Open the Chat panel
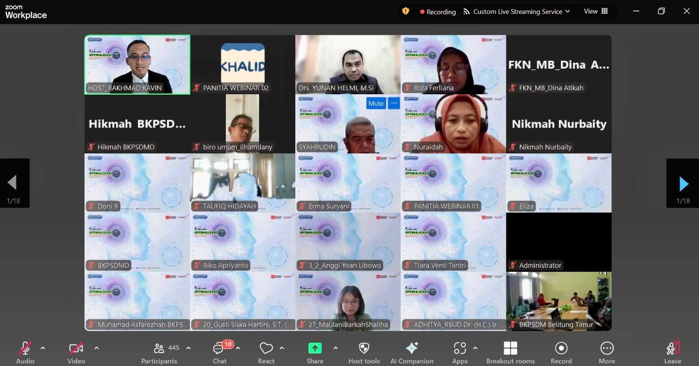 pyautogui.click(x=219, y=352)
